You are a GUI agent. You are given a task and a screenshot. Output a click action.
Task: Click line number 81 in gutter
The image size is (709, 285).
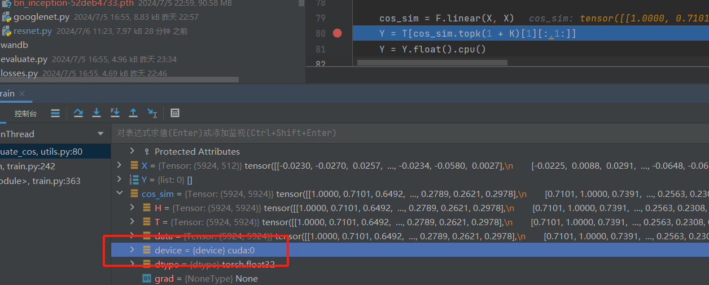click(321, 49)
